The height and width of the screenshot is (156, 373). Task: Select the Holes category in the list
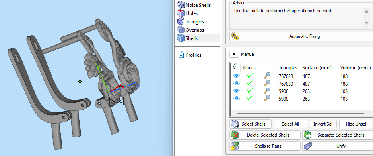click(192, 13)
